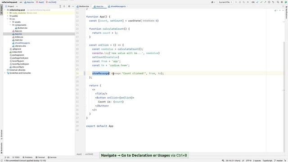Collapse the refactoring-post root folder

(5, 10)
